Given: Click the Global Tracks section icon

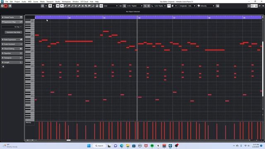Looking at the screenshot, I should point(21,17).
